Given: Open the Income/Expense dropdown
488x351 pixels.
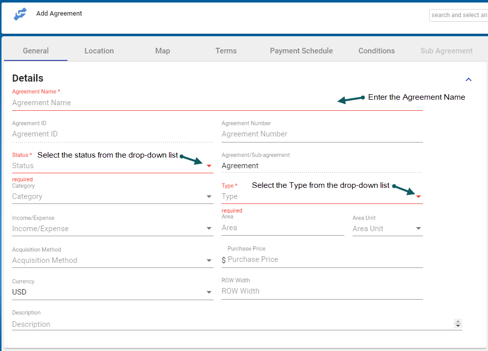Looking at the screenshot, I should click(x=209, y=229).
